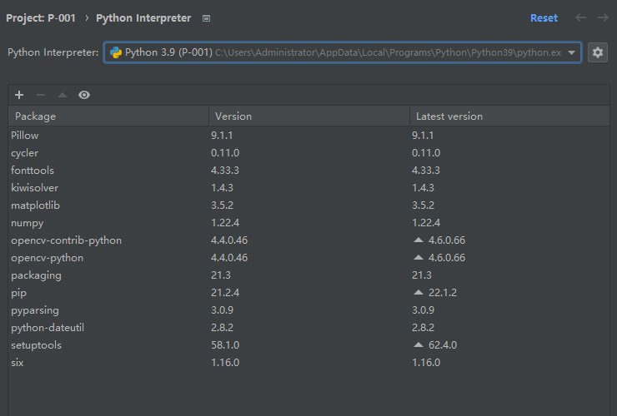The height and width of the screenshot is (416, 617).
Task: Select the opencv-python package name
Action: tap(48, 258)
